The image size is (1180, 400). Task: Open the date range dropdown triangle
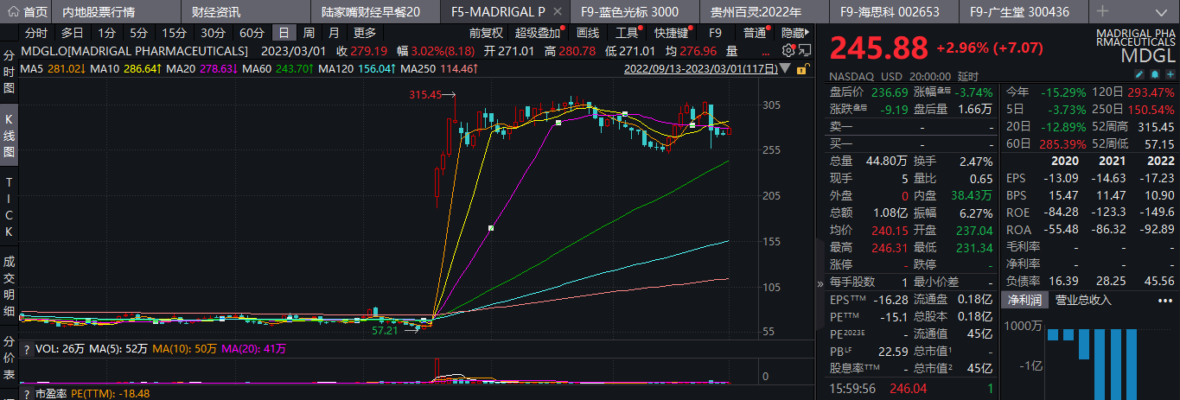click(x=785, y=68)
